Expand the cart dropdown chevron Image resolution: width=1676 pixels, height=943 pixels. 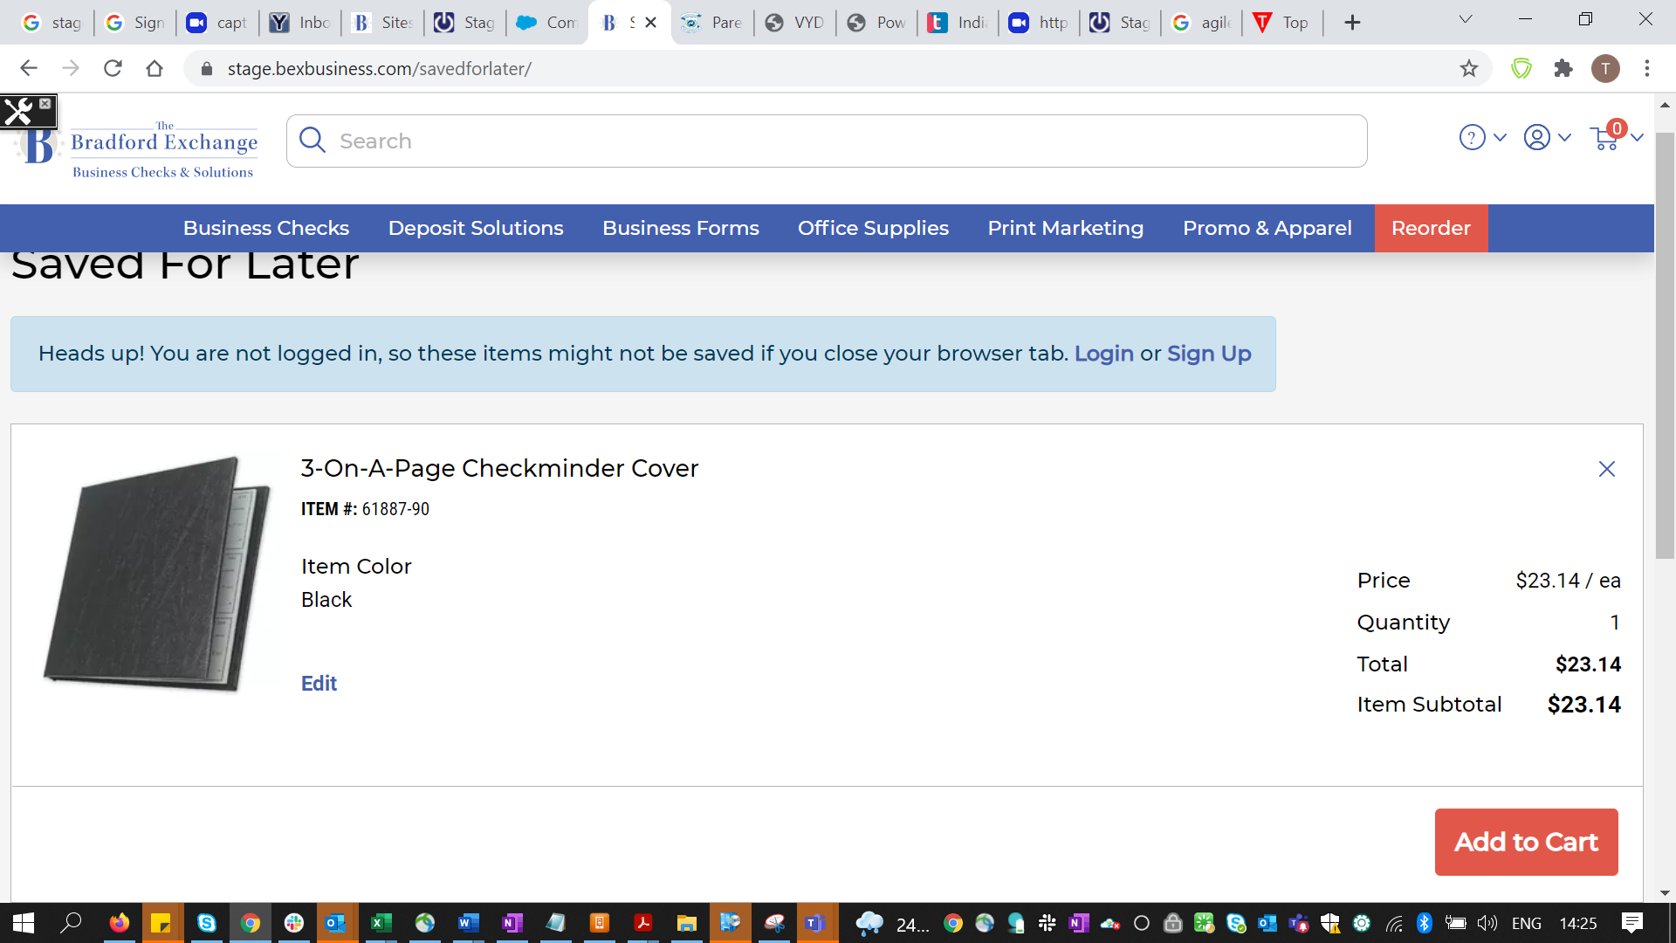point(1637,138)
